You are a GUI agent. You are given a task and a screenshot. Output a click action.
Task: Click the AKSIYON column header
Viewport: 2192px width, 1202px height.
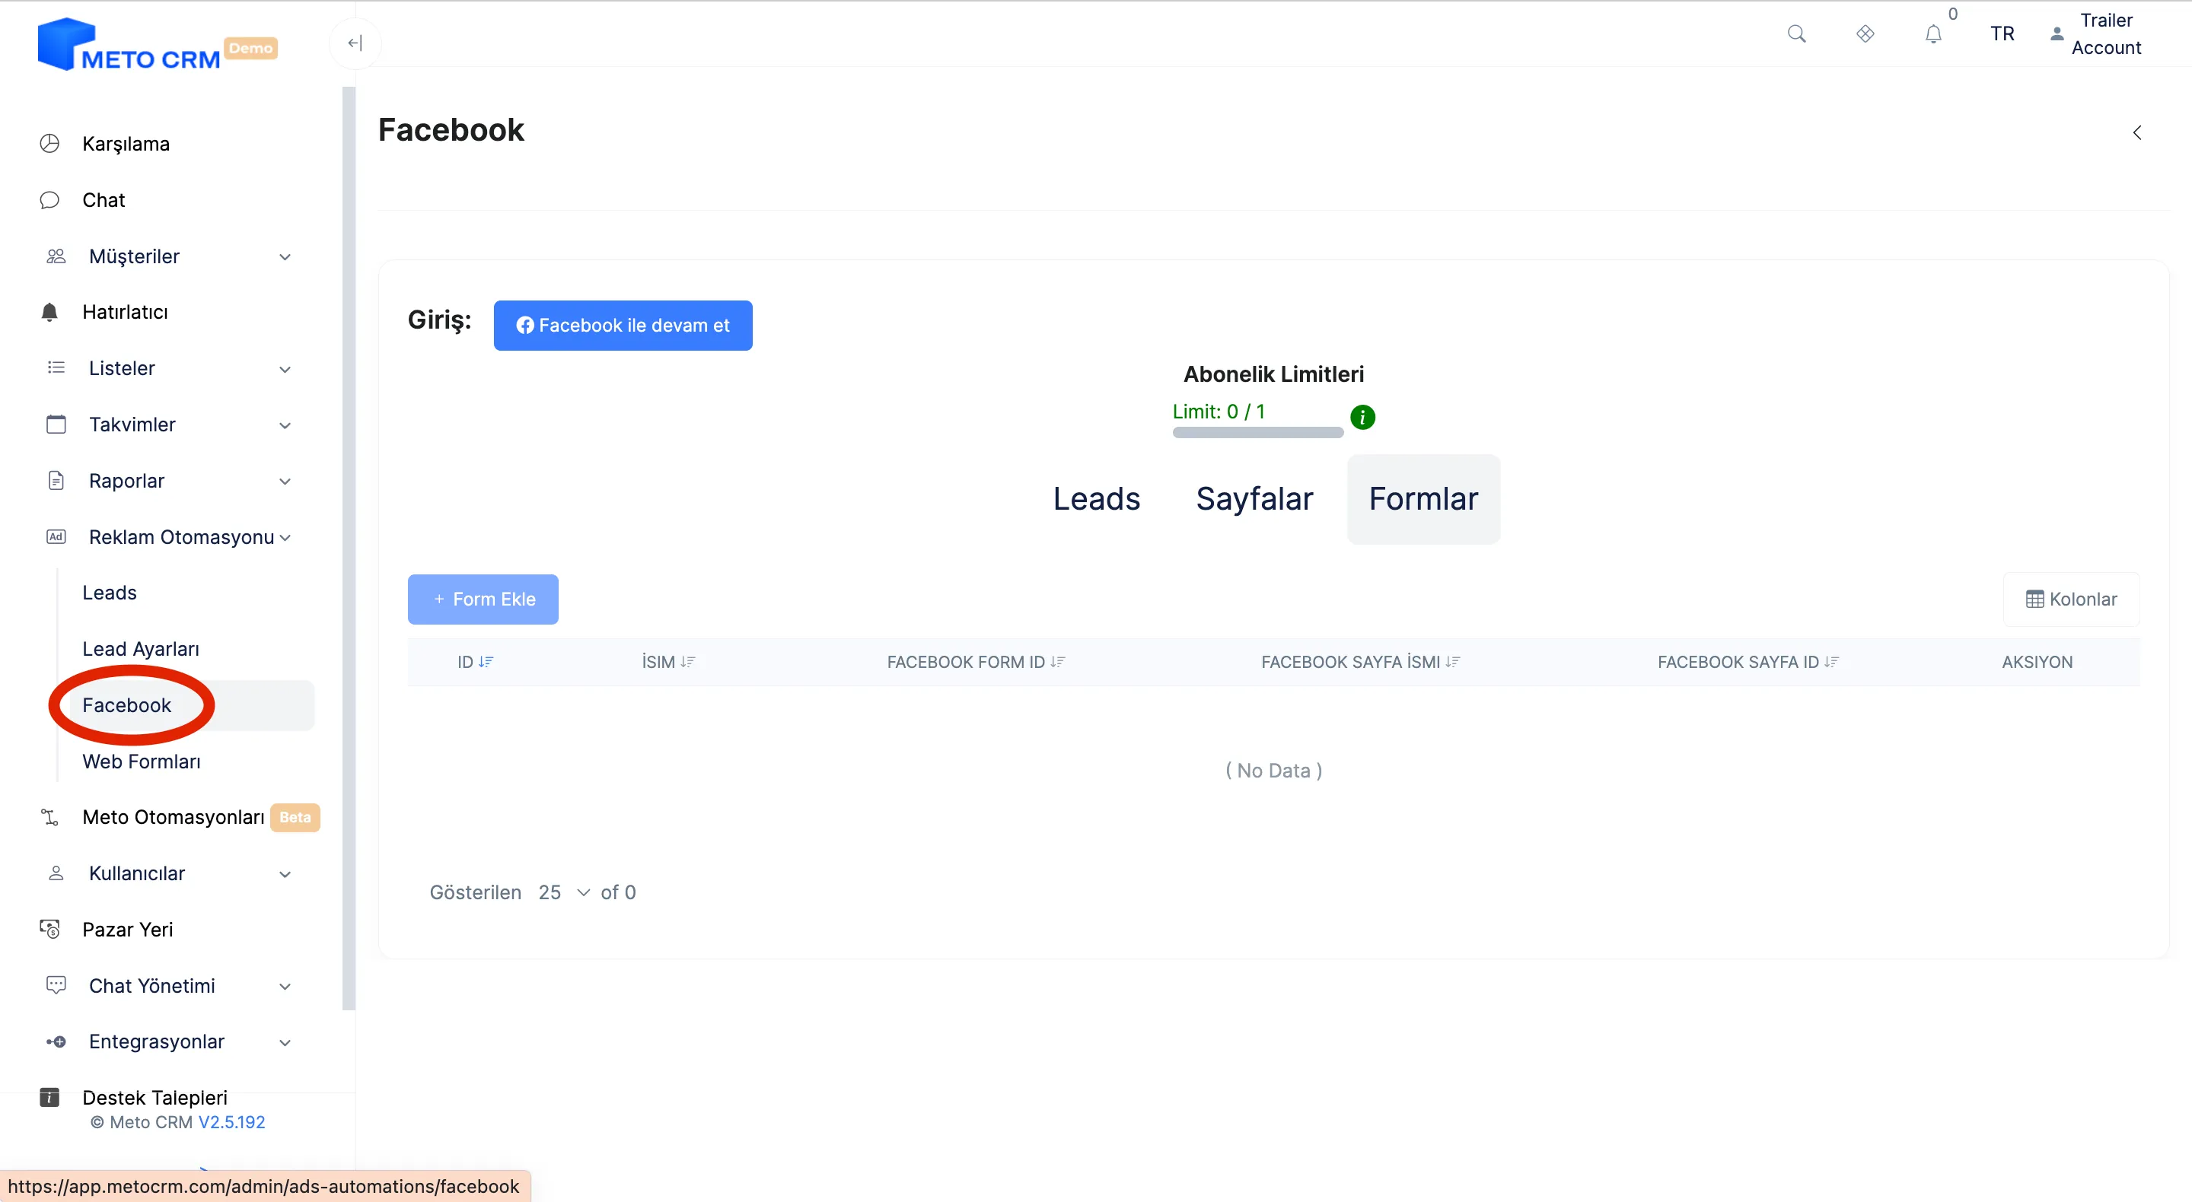(2037, 662)
